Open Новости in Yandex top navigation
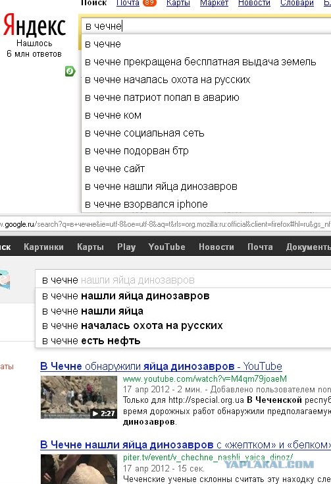The height and width of the screenshot is (484, 331). pyautogui.click(x=254, y=3)
